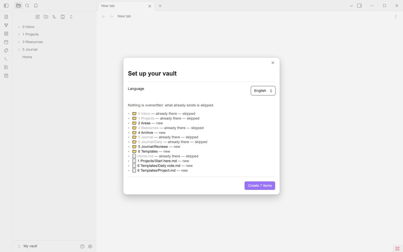The image size is (403, 252).
Task: Close the New tab tab
Action: [x=150, y=6]
